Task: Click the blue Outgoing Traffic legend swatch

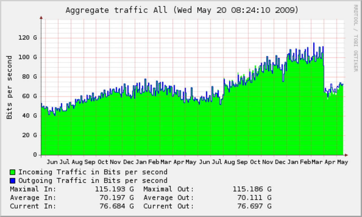Action: 12,181
